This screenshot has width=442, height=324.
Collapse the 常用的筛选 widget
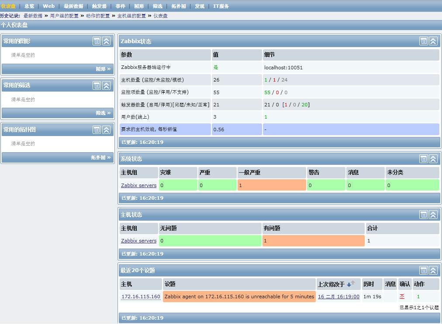[106, 85]
